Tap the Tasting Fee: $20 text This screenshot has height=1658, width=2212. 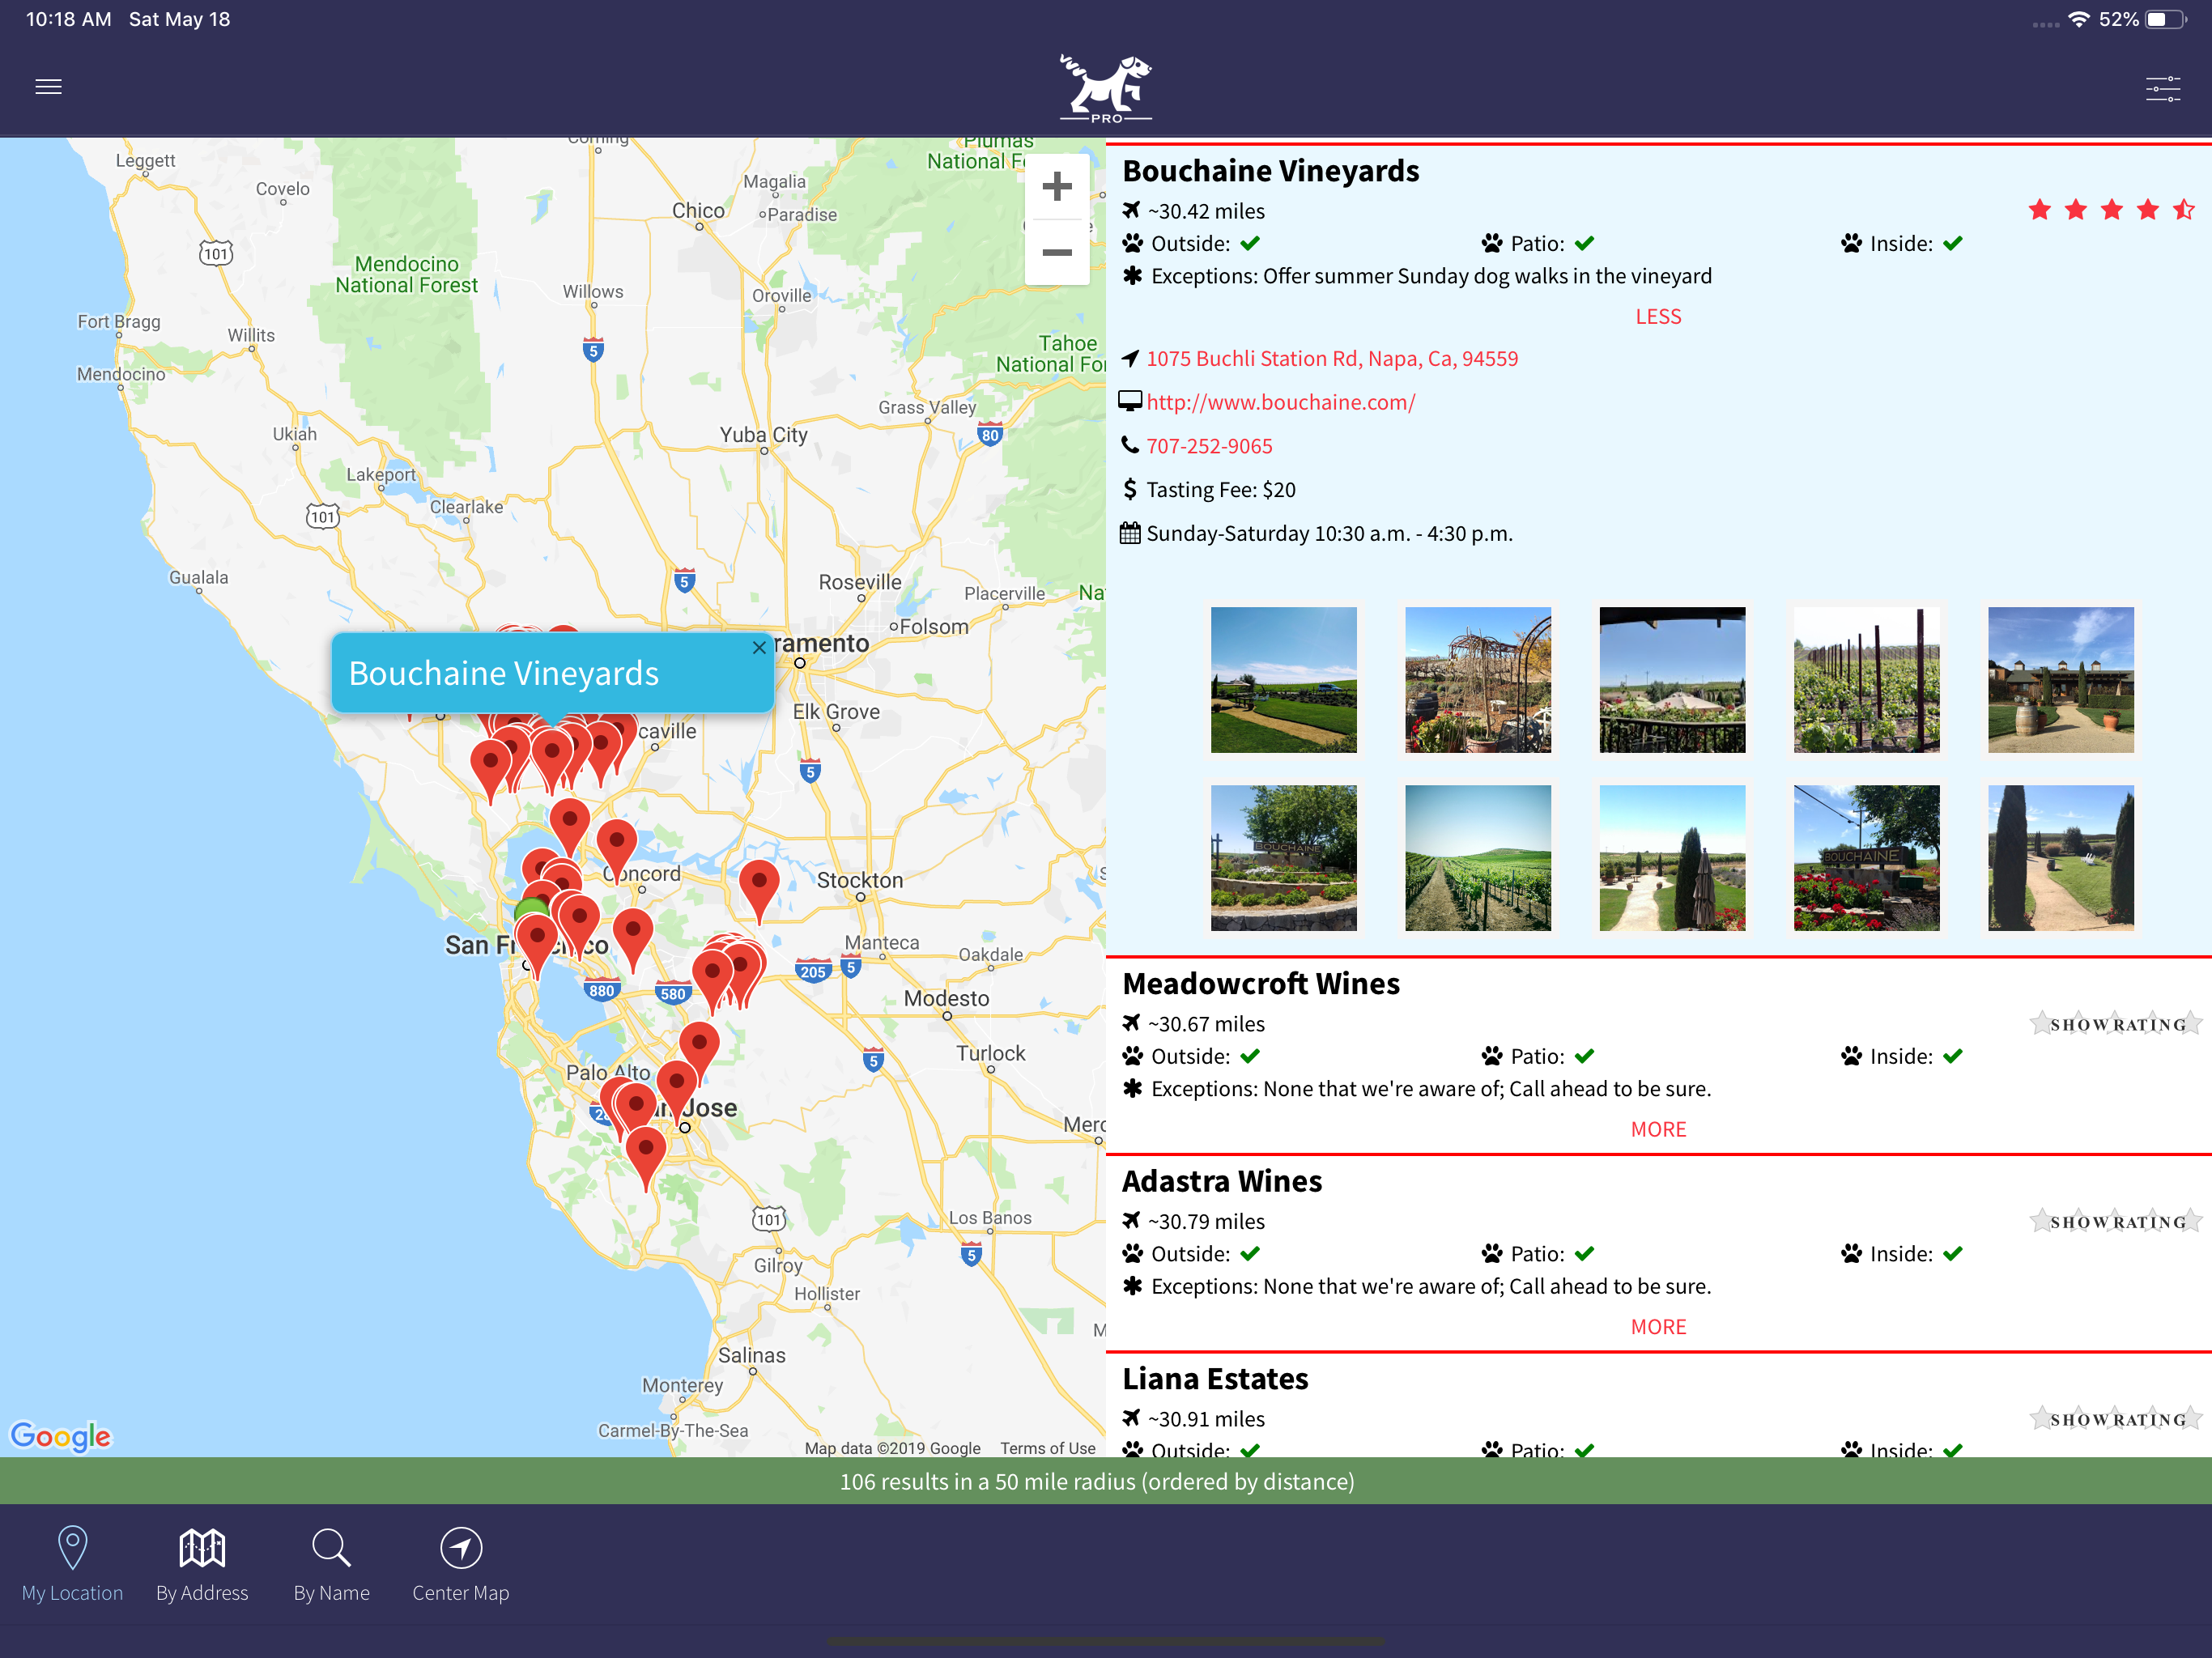(x=1221, y=490)
